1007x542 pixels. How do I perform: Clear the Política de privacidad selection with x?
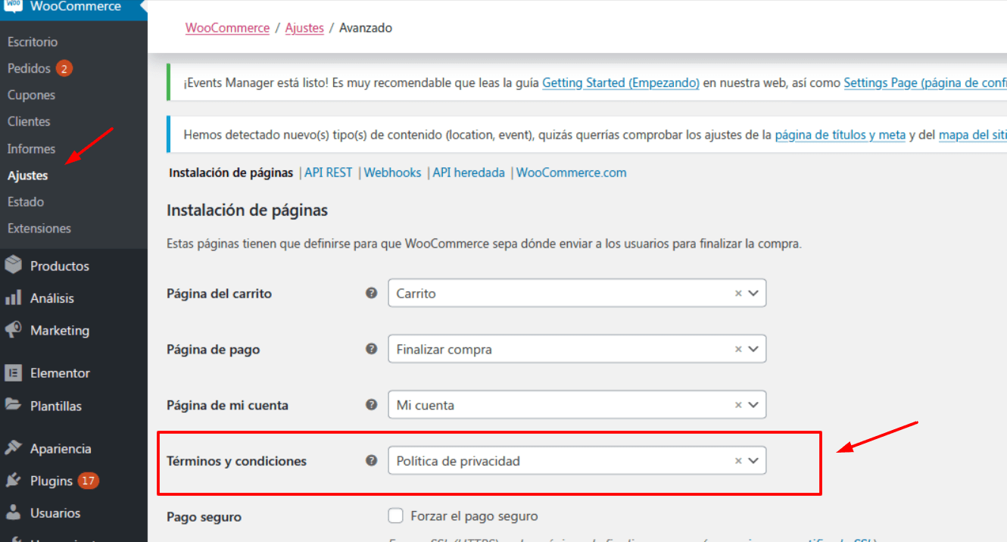pos(738,460)
